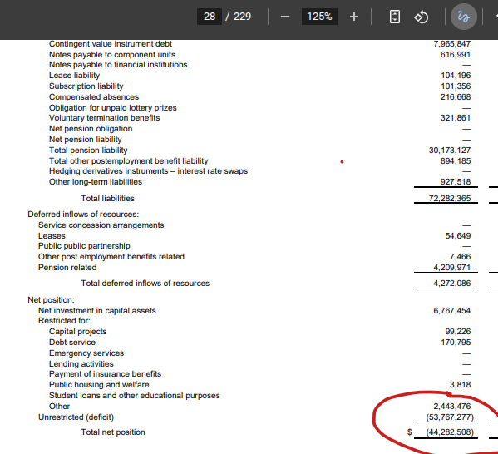Click the zoom in plus button
The image size is (498, 454).
click(x=354, y=17)
